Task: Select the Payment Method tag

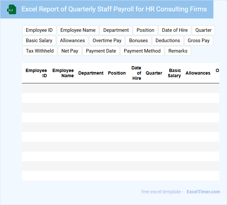Action: [142, 51]
